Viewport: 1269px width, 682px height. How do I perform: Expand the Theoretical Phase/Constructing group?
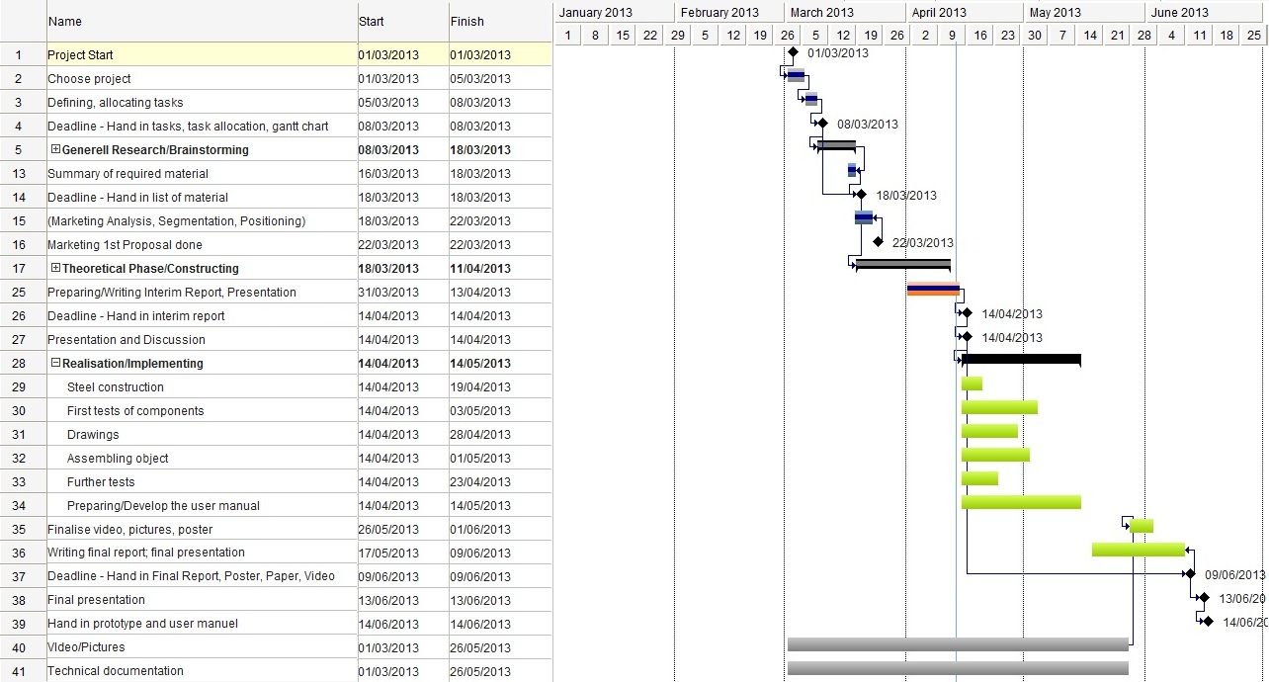pos(55,269)
